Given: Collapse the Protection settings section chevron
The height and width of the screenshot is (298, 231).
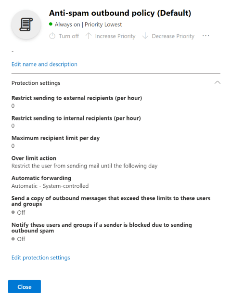Looking at the screenshot, I should tap(218, 82).
